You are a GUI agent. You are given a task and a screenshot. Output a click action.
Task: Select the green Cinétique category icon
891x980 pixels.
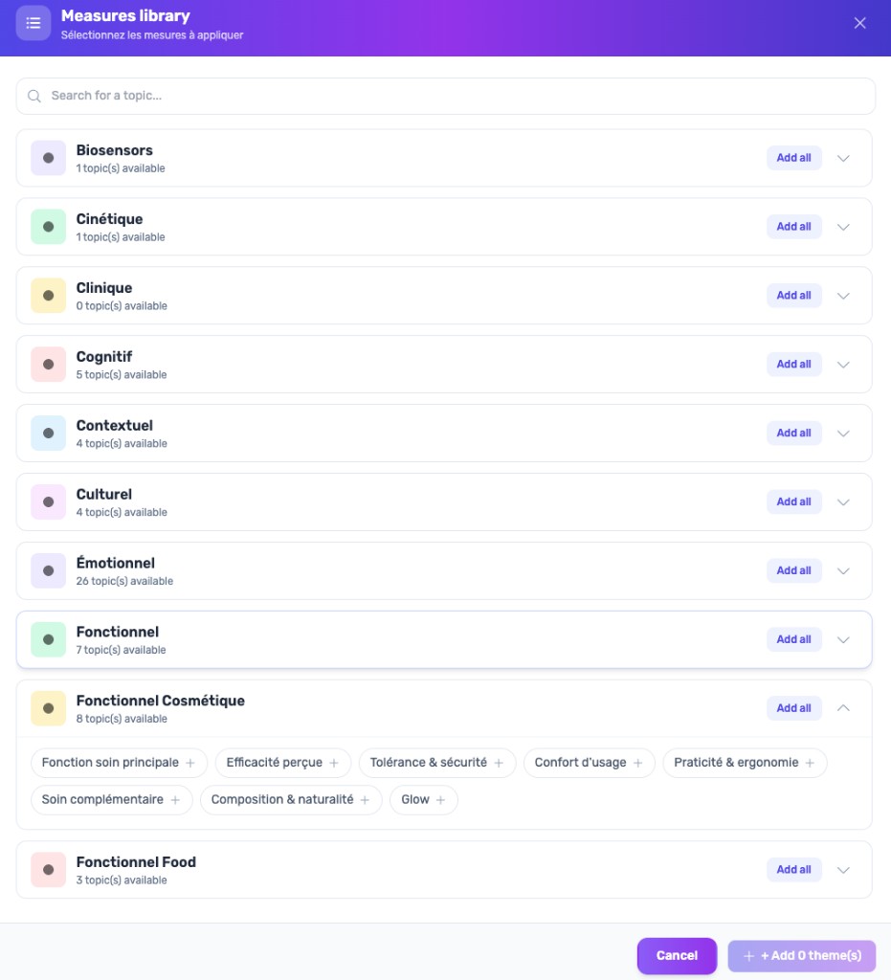pyautogui.click(x=48, y=226)
